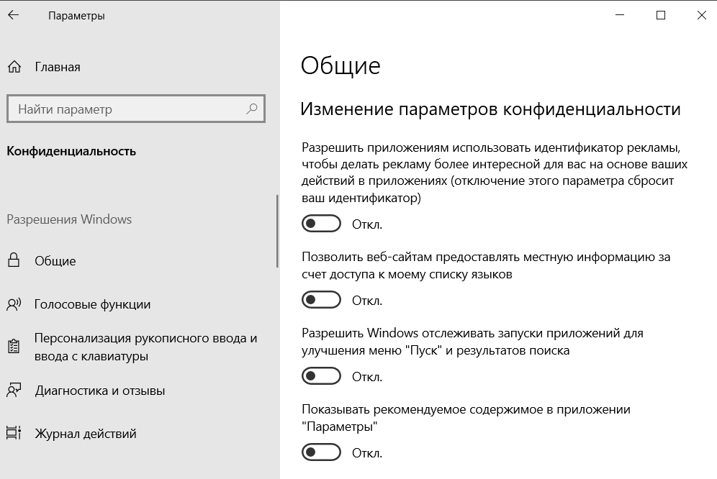717x479 pixels.
Task: Open the Главная settings page
Action: click(x=58, y=67)
